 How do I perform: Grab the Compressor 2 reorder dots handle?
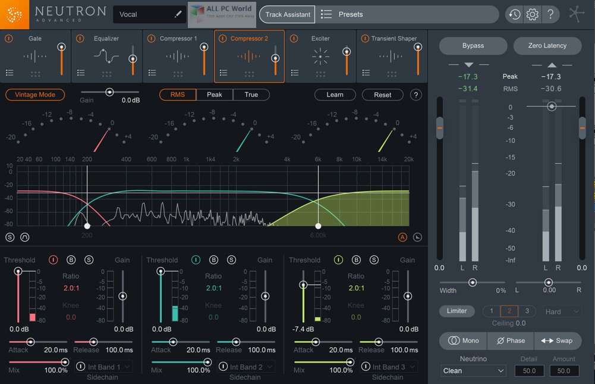(x=249, y=74)
